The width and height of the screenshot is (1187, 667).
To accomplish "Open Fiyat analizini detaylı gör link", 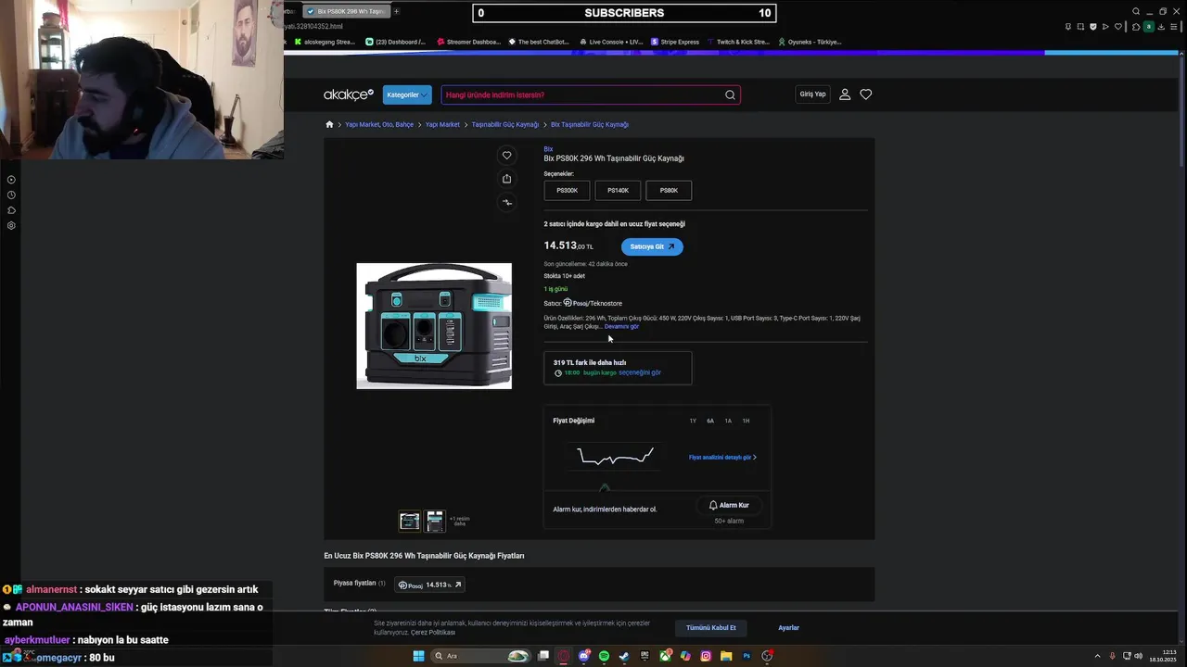I will (722, 458).
